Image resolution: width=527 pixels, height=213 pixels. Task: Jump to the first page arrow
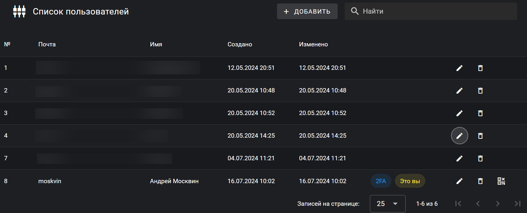click(458, 204)
